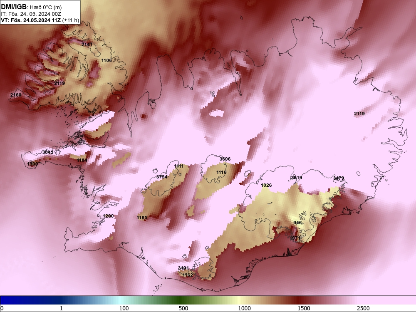Click the 1200 height label
416x312 pixels.
pos(108,216)
